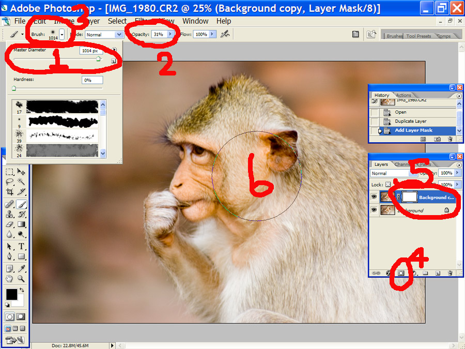Click the Add Layer Mask icon in Layers panel
The width and height of the screenshot is (465, 349).
pyautogui.click(x=400, y=272)
